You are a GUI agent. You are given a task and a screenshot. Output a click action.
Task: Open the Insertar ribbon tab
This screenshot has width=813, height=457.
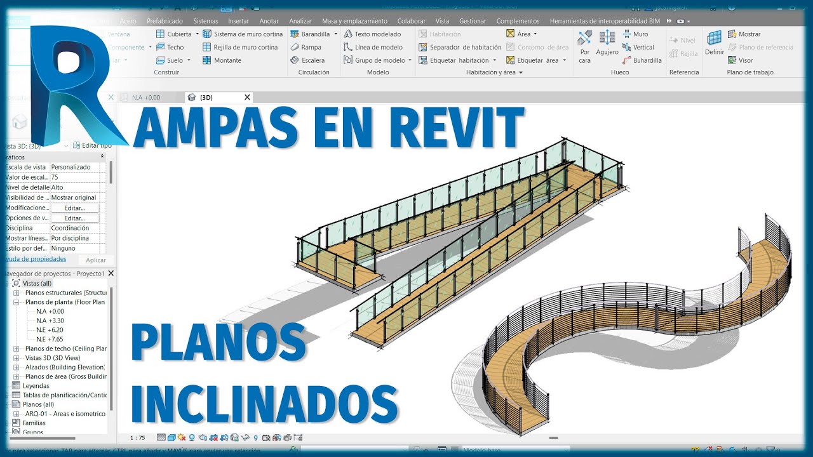[x=239, y=21]
